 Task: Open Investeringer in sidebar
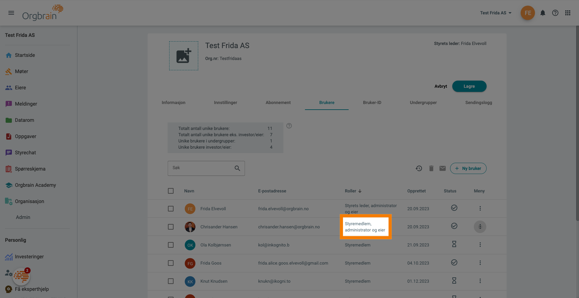[x=24, y=257]
